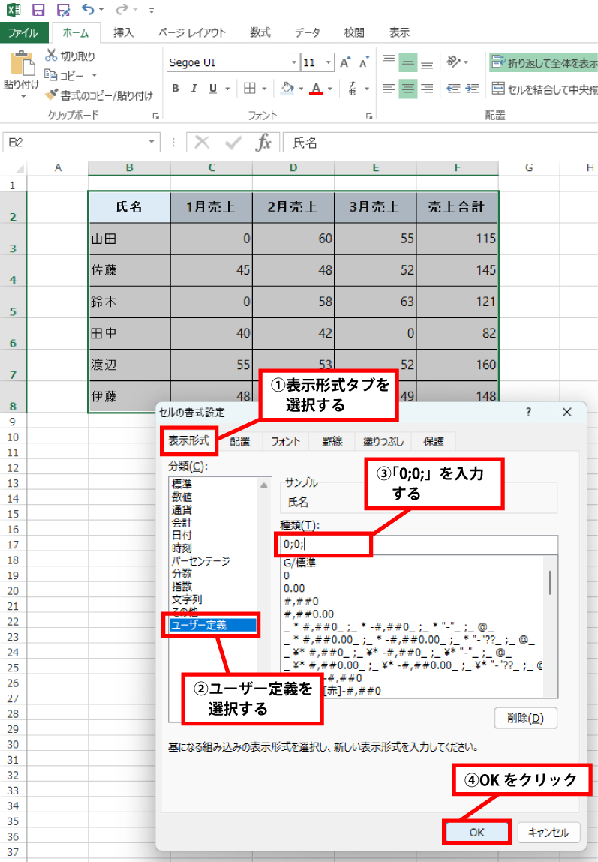The image size is (598, 862).
Task: Open the Segoe UI font name dropdown
Action: pos(294,62)
